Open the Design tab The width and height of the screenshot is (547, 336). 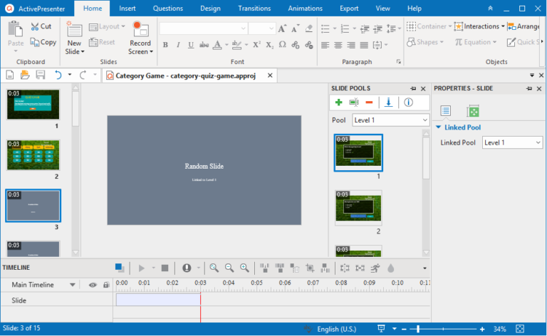210,9
